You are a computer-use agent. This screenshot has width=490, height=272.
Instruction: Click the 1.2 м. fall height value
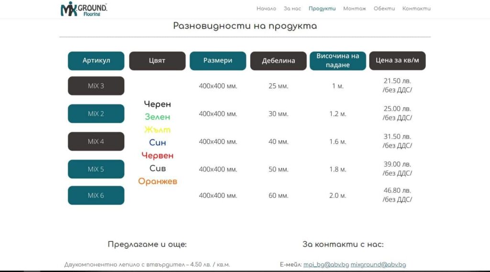click(338, 114)
